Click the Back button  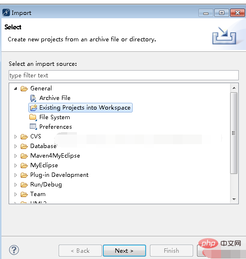pos(80,250)
